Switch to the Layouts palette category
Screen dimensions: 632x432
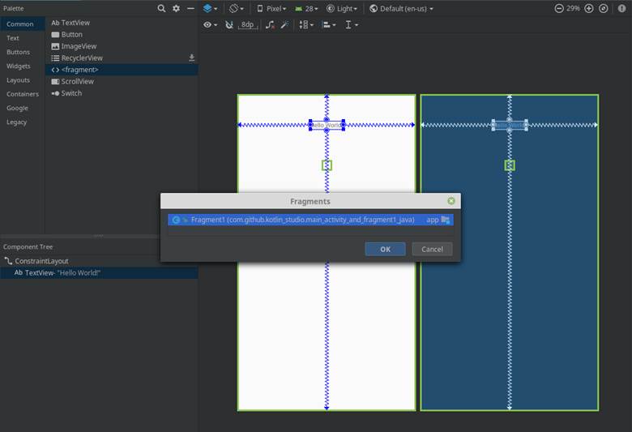(19, 80)
